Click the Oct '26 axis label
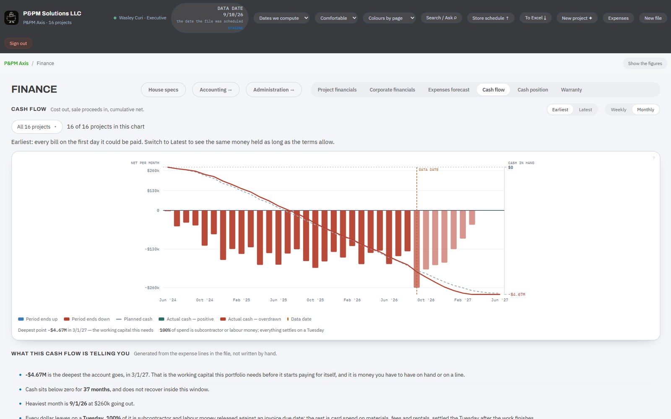Image resolution: width=671 pixels, height=419 pixels. tap(426, 300)
